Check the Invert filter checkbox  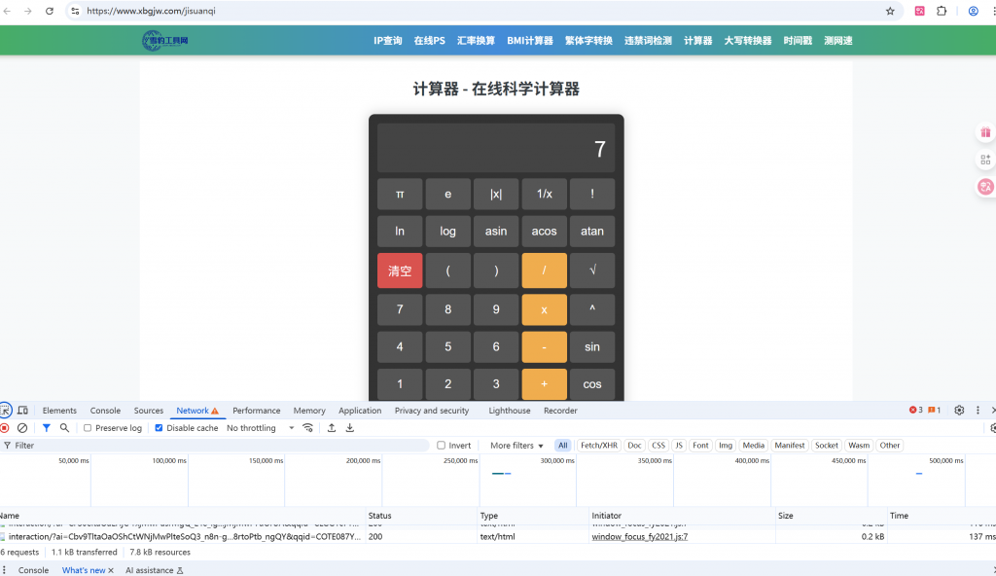pyautogui.click(x=442, y=446)
